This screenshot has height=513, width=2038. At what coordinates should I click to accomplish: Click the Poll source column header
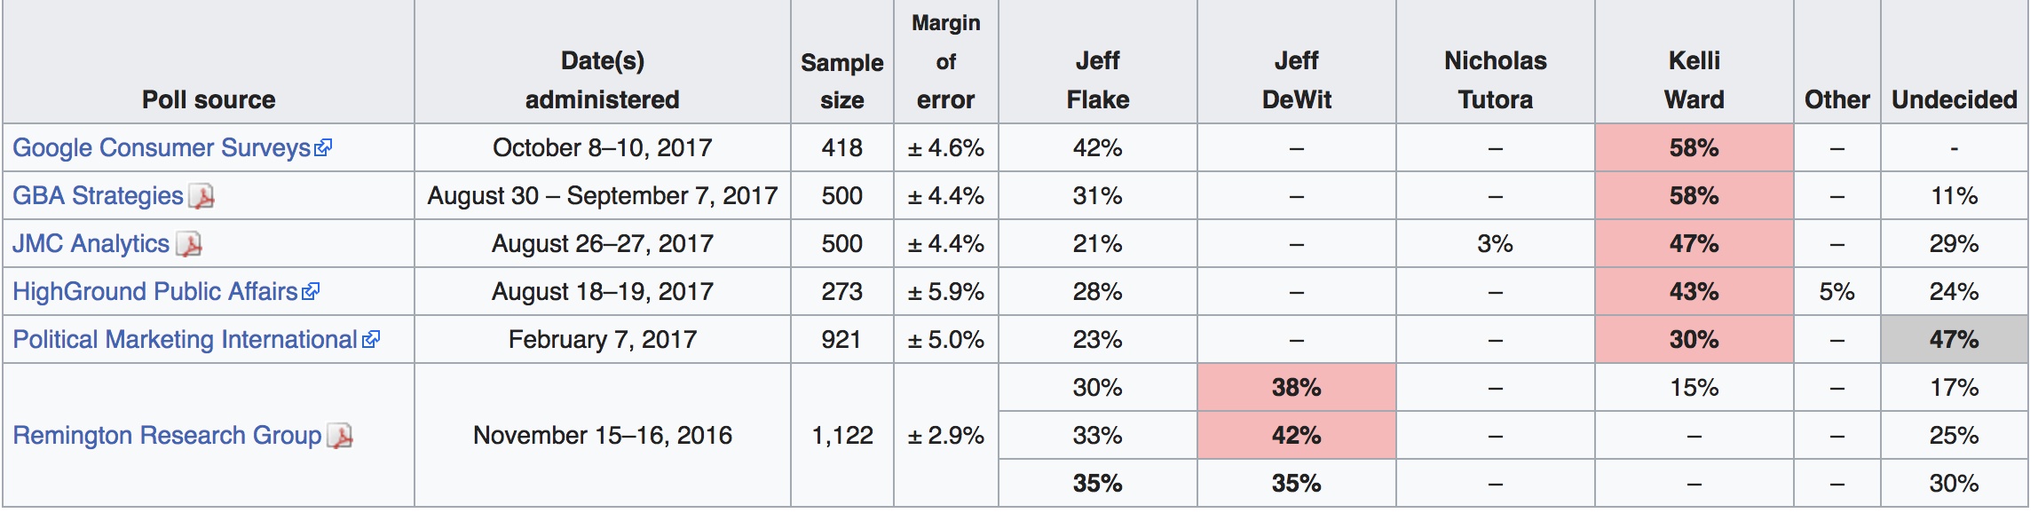click(x=209, y=99)
